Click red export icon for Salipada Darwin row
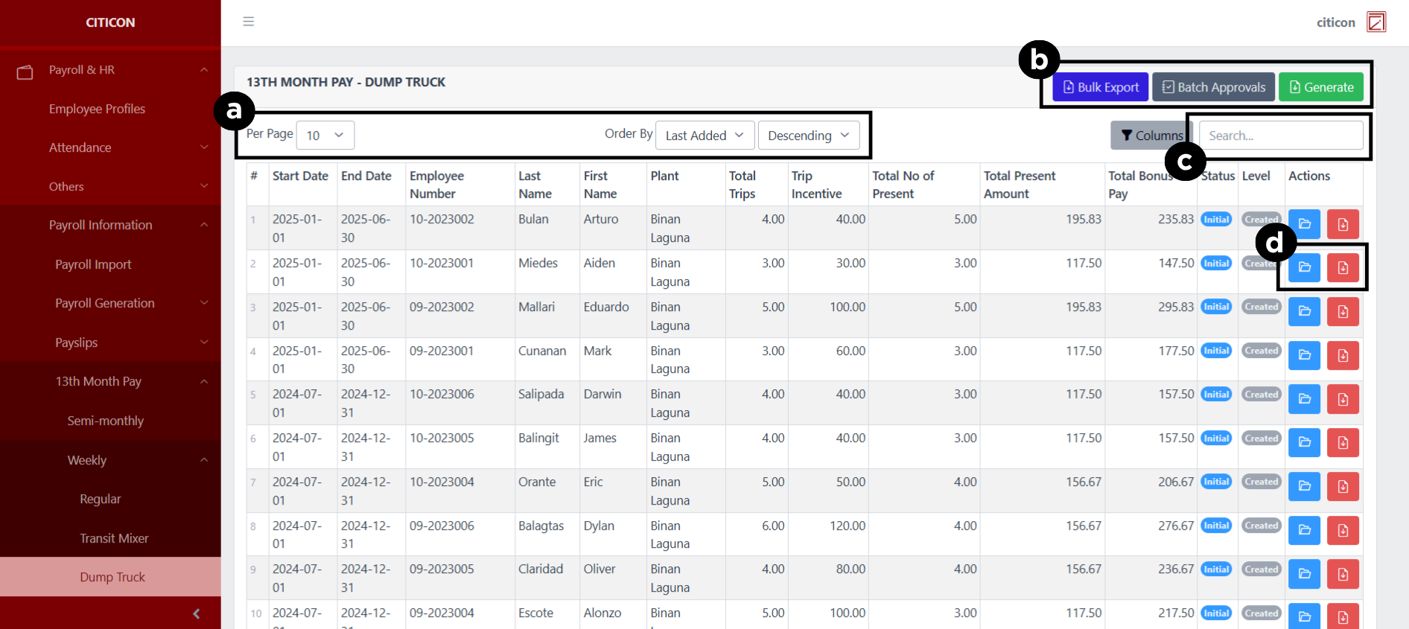 coord(1343,400)
